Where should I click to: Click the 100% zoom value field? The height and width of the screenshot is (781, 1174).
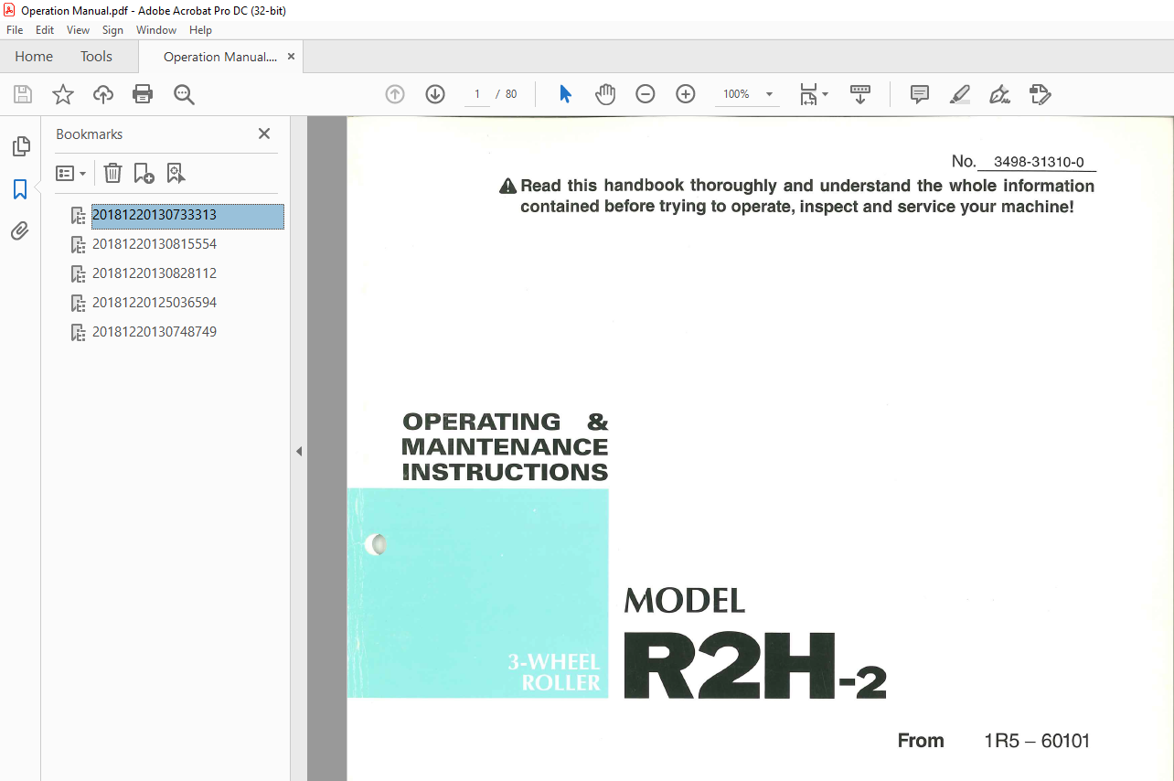point(736,94)
